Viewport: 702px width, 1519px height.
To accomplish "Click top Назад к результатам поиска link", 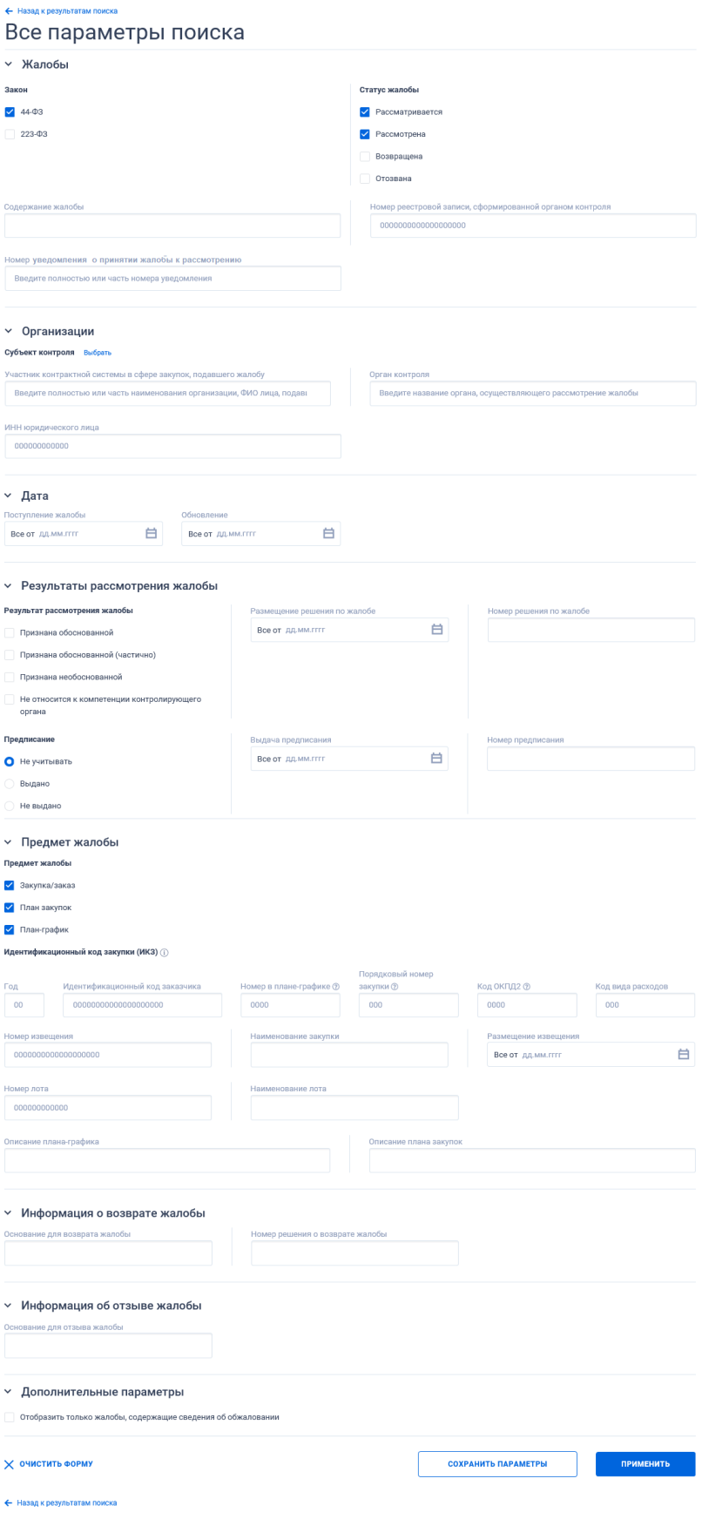I will [x=67, y=11].
